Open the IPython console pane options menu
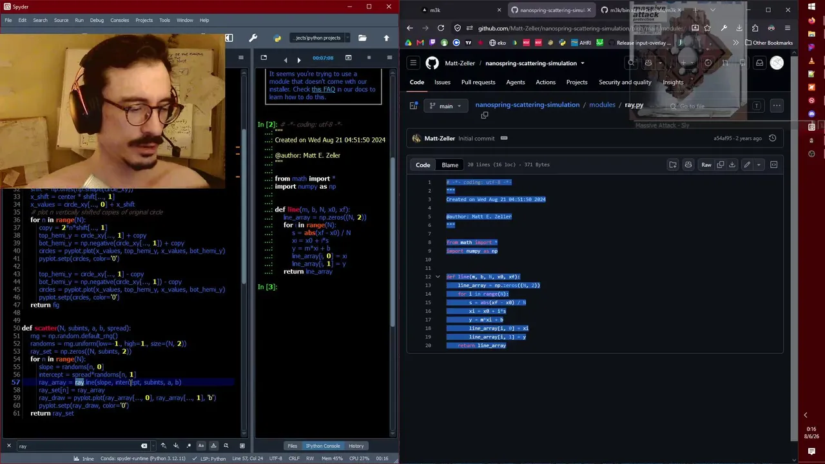 click(389, 58)
